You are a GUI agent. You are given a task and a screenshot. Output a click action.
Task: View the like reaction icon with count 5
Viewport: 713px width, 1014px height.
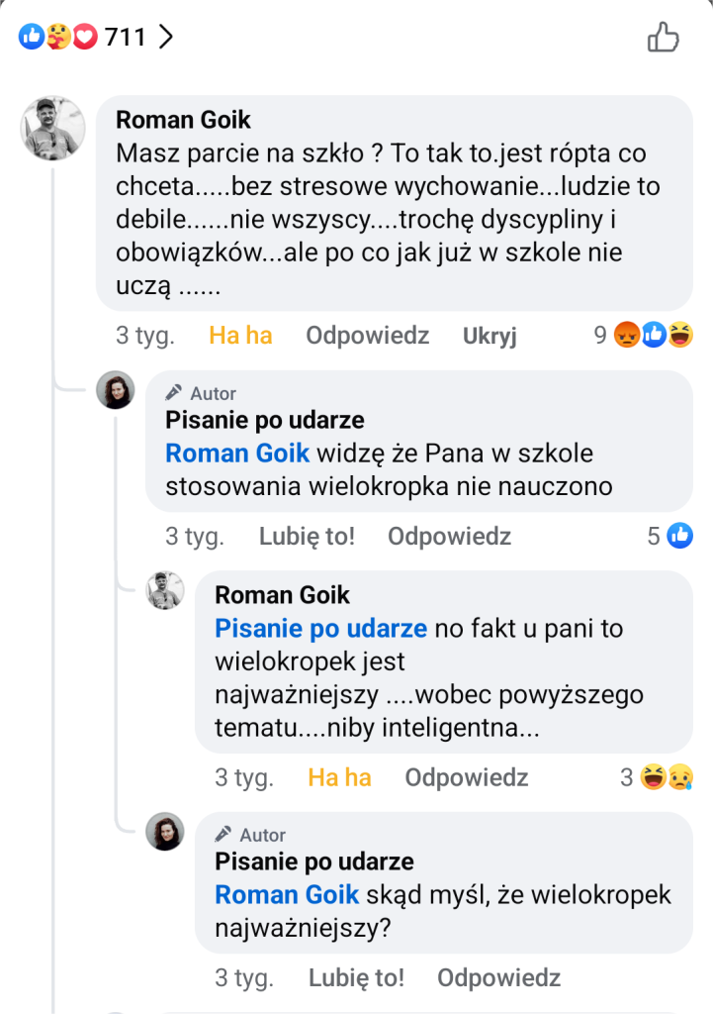coord(680,537)
